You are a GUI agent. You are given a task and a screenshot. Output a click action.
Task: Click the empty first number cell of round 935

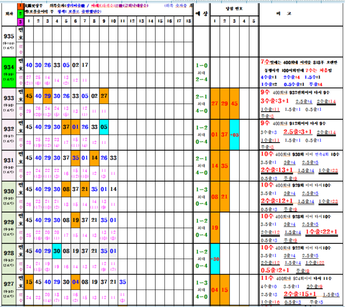pyautogui.click(x=29, y=34)
